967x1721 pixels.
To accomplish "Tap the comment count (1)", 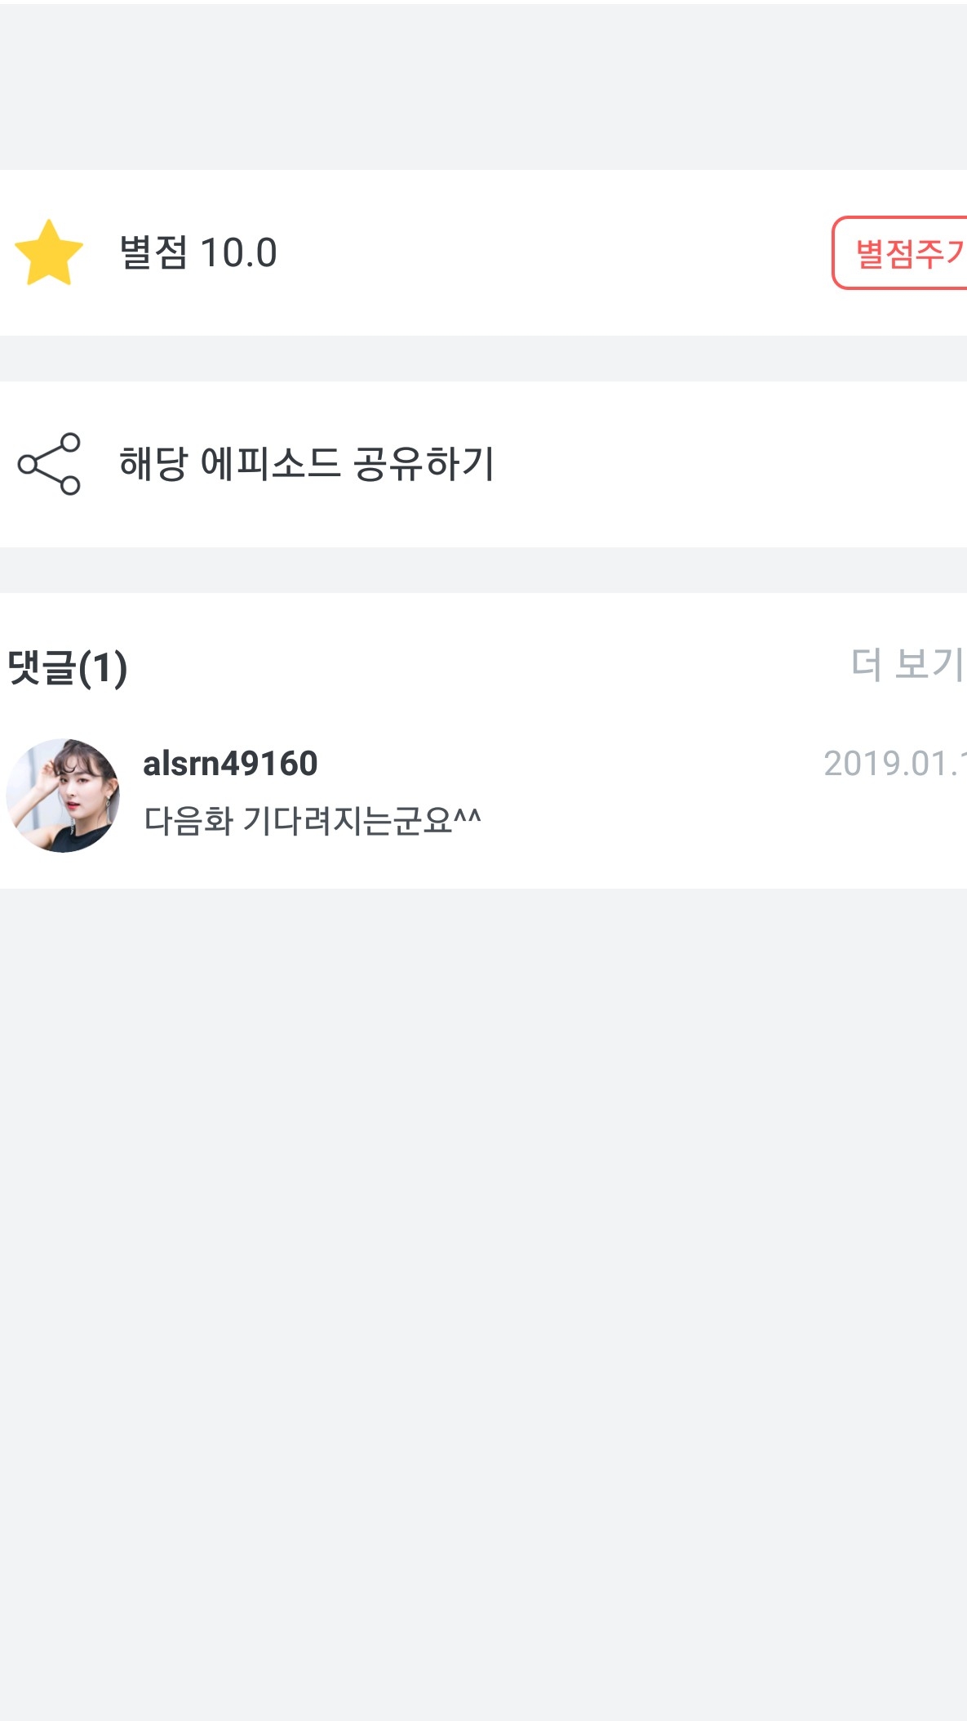I will coord(103,668).
